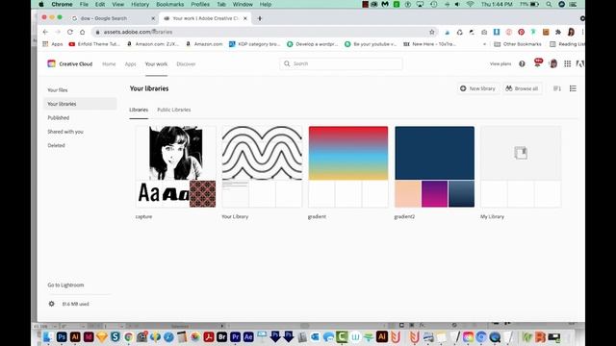This screenshot has height=346, width=616.
Task: Open the Chrome File menu
Action: pos(84,4)
